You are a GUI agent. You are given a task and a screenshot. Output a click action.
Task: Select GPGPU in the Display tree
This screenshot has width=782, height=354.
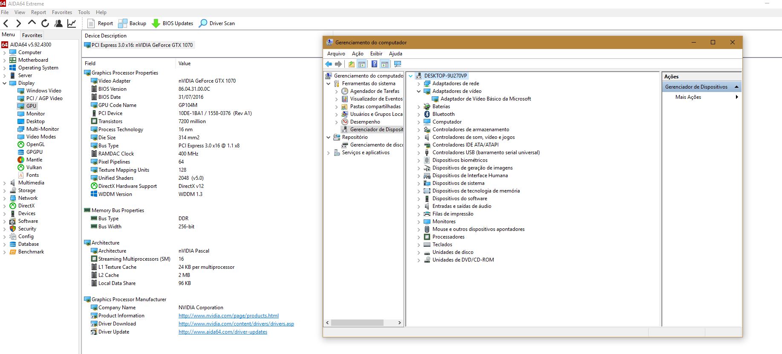point(34,152)
